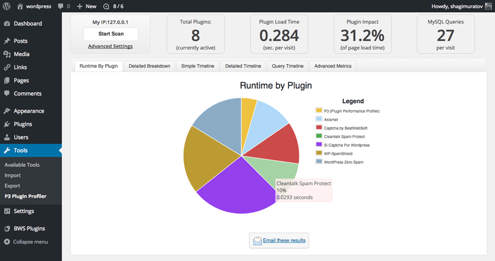Click the Appearance paintbrush icon
Image resolution: width=495 pixels, height=261 pixels.
(x=7, y=111)
